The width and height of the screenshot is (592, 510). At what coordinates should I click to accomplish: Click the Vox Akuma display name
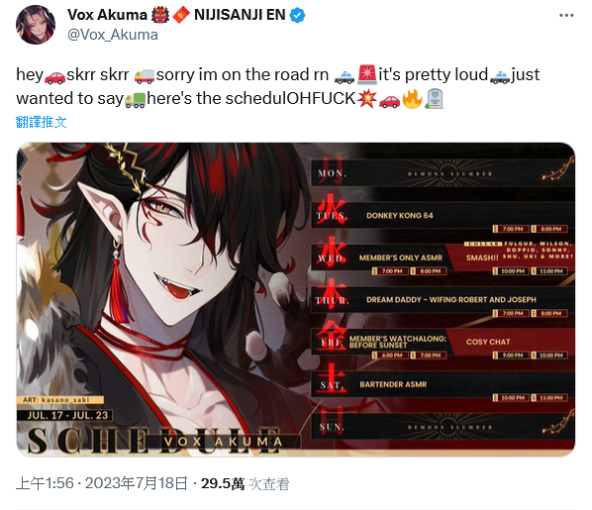(x=107, y=15)
